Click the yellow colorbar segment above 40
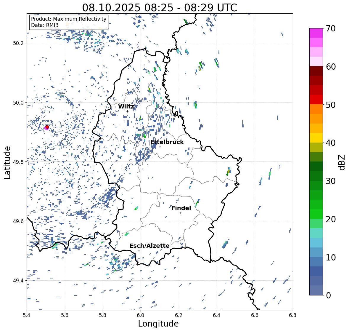 point(316,138)
